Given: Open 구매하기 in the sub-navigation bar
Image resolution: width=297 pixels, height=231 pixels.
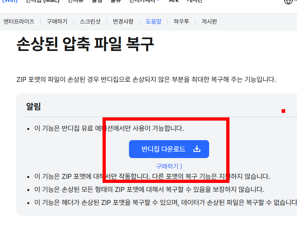Looking at the screenshot, I should pos(57,22).
